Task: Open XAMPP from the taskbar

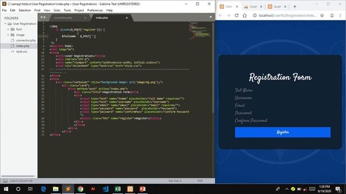Action: click(130, 189)
